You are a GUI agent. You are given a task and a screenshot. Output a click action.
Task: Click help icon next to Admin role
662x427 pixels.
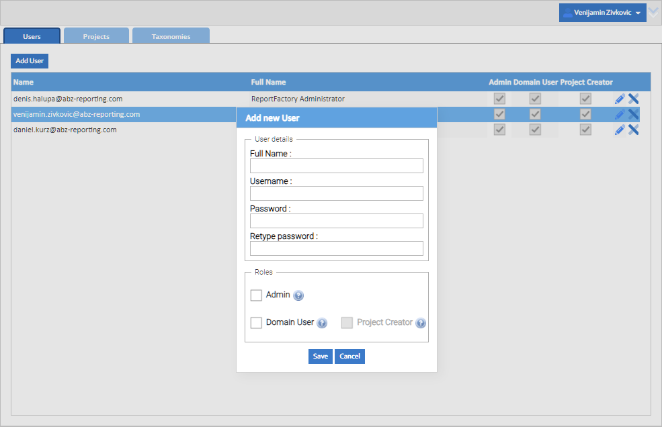coord(298,295)
